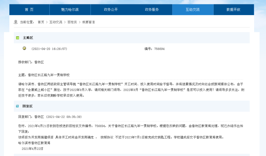Switch to the 政务公开 tab
266x156 pixels.
click(x=111, y=10)
